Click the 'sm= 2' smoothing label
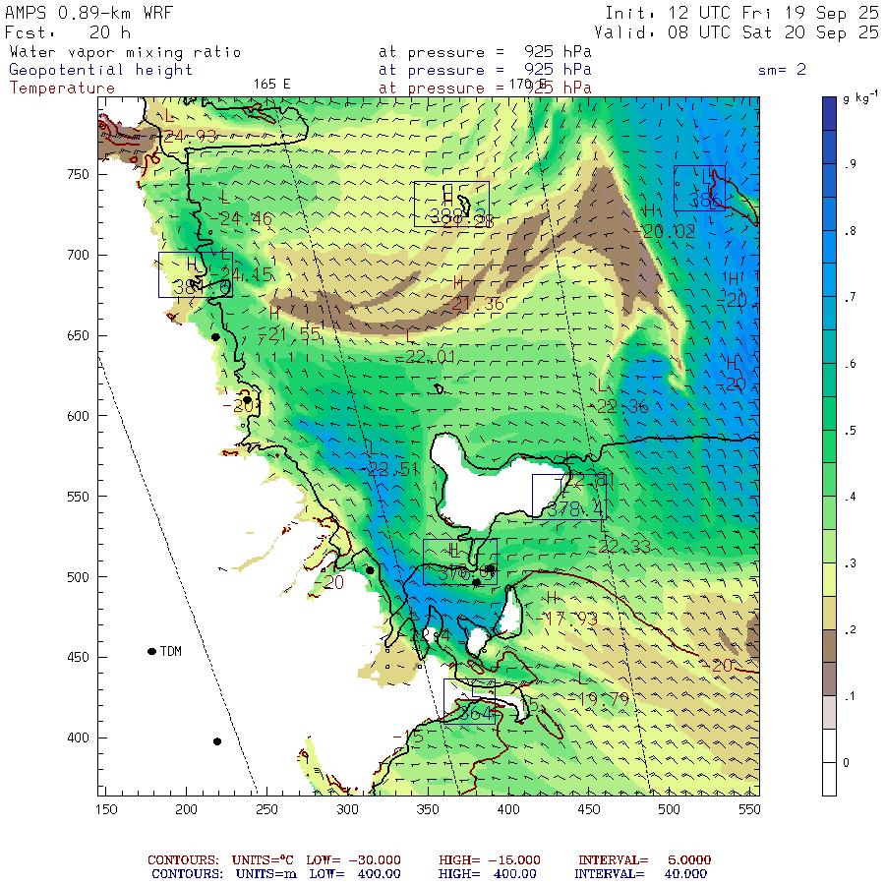The width and height of the screenshot is (885, 885). coord(782,70)
